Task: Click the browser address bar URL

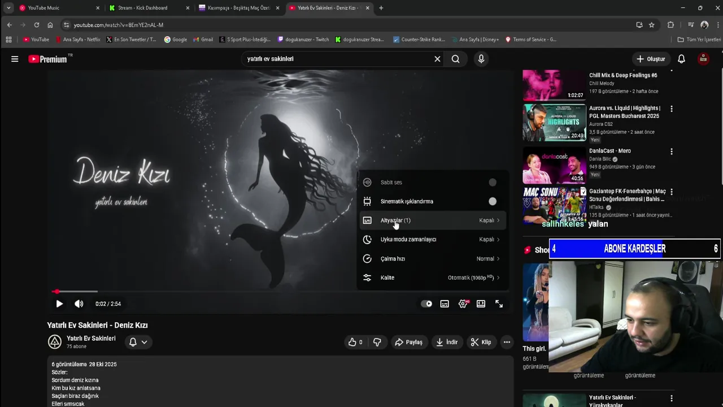Action: tap(119, 25)
